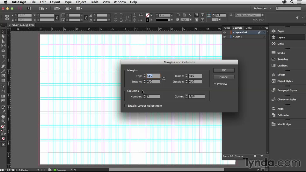Click the margins chain-link icon
Image resolution: width=306 pixels, height=172 pixels.
[164, 79]
